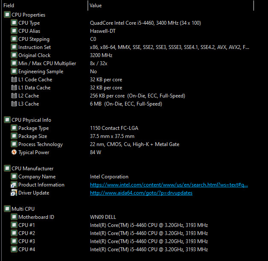Screen dimensions: 268x261
Task: Open the Intel product information link
Action: pos(169,185)
